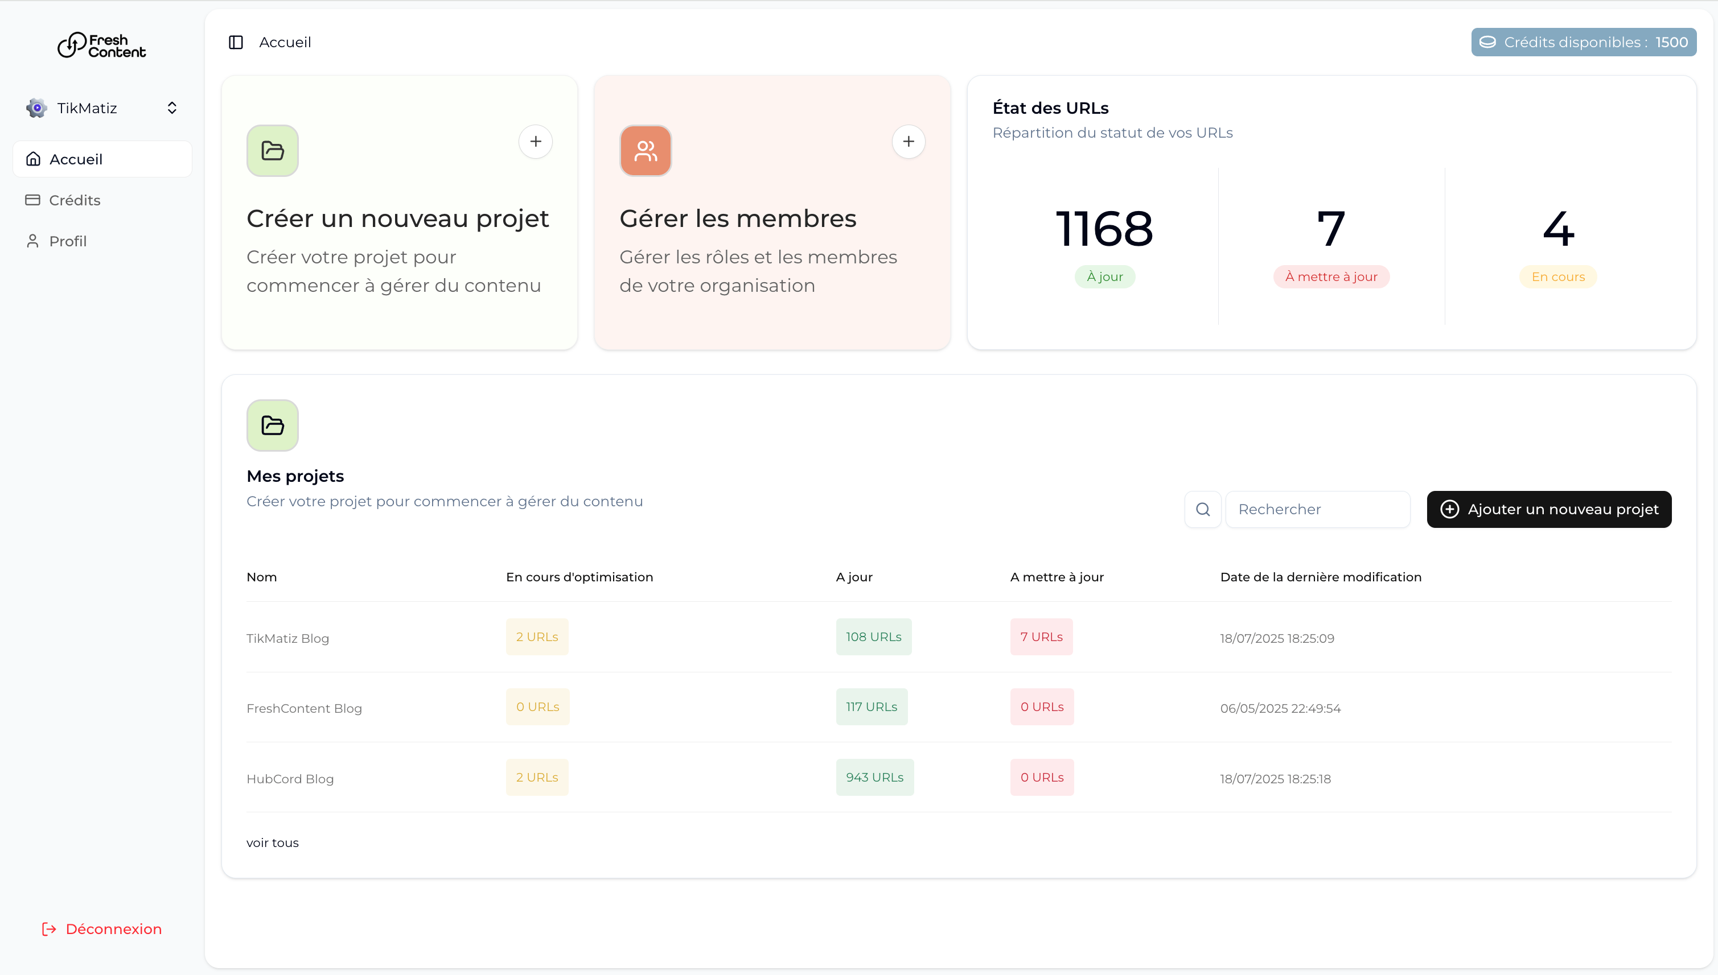Click the En cours d'optimisation column header

(x=579, y=577)
